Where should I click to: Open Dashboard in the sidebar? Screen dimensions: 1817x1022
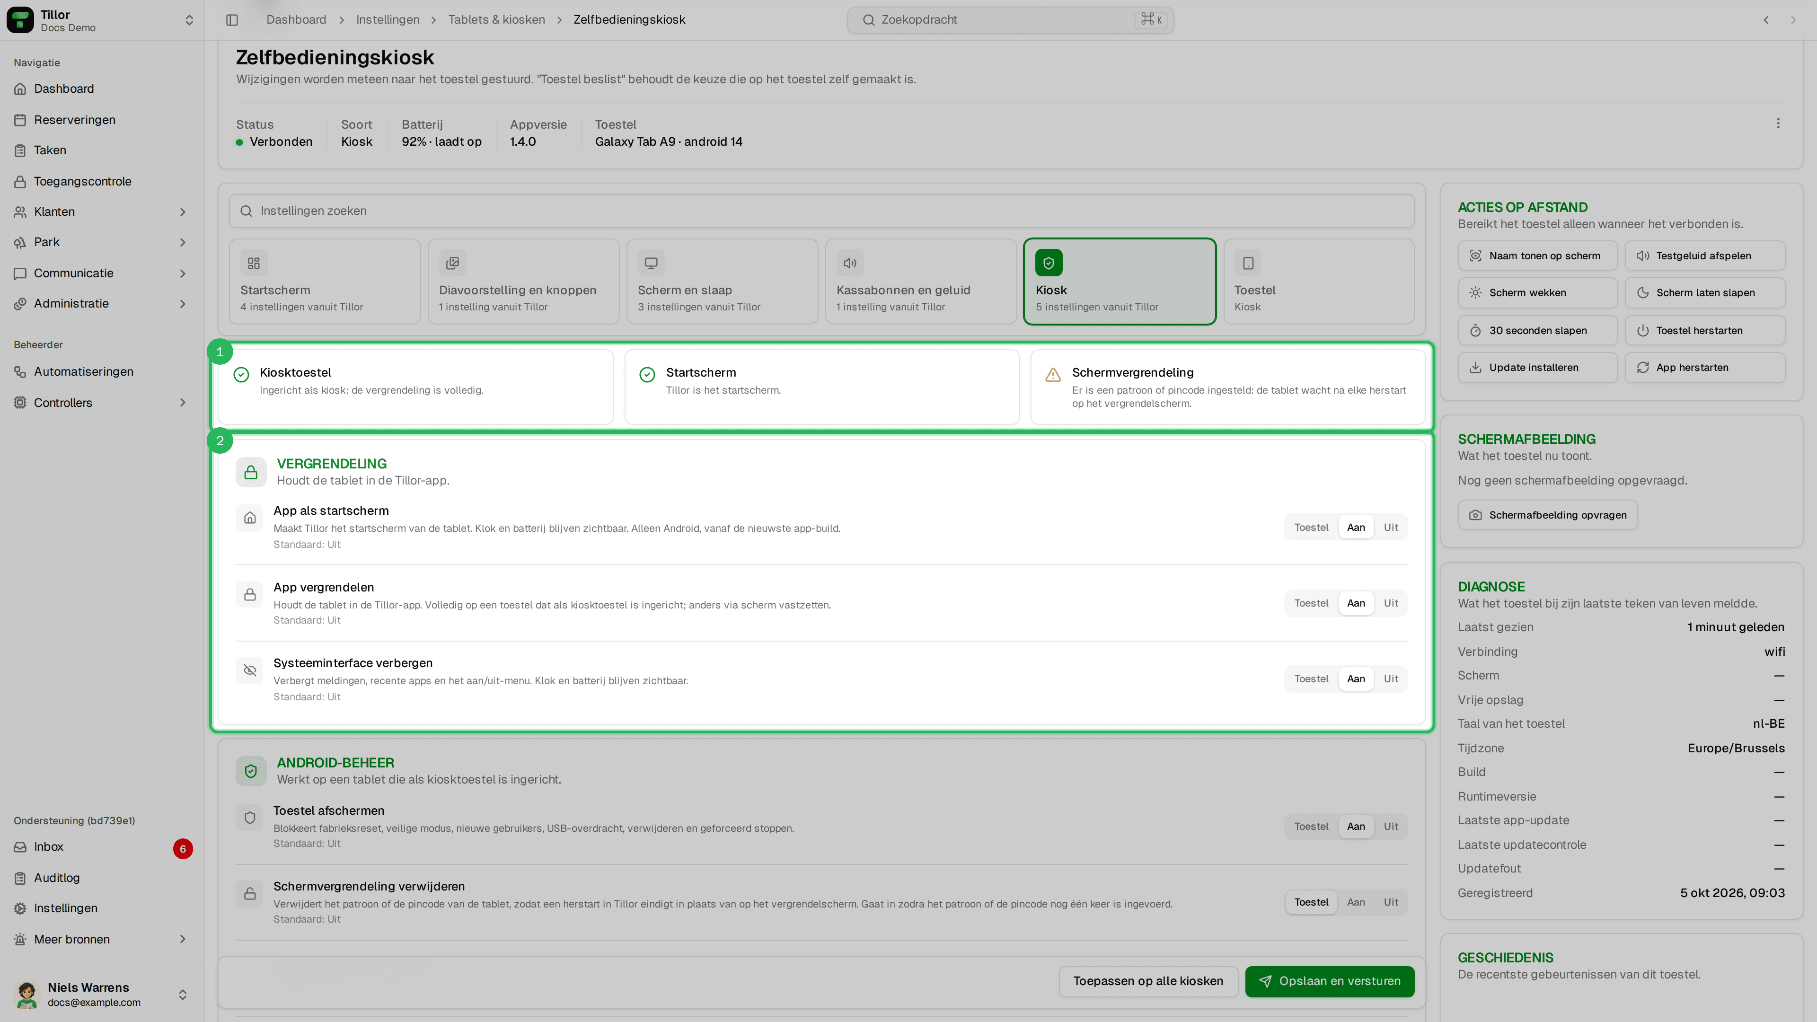[x=102, y=89]
